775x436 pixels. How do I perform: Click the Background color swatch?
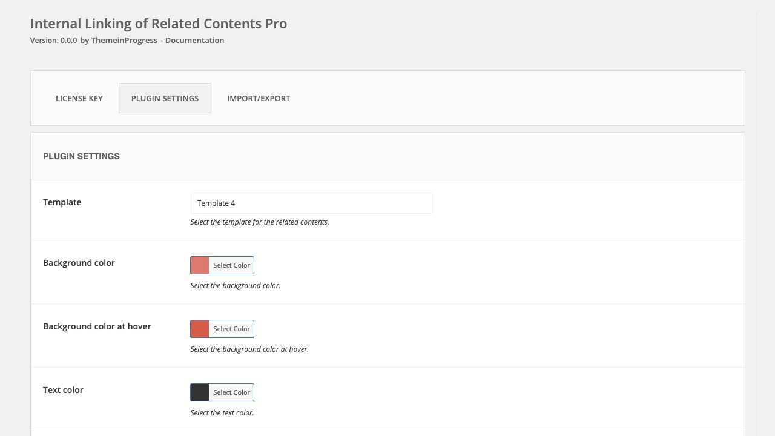[200, 265]
